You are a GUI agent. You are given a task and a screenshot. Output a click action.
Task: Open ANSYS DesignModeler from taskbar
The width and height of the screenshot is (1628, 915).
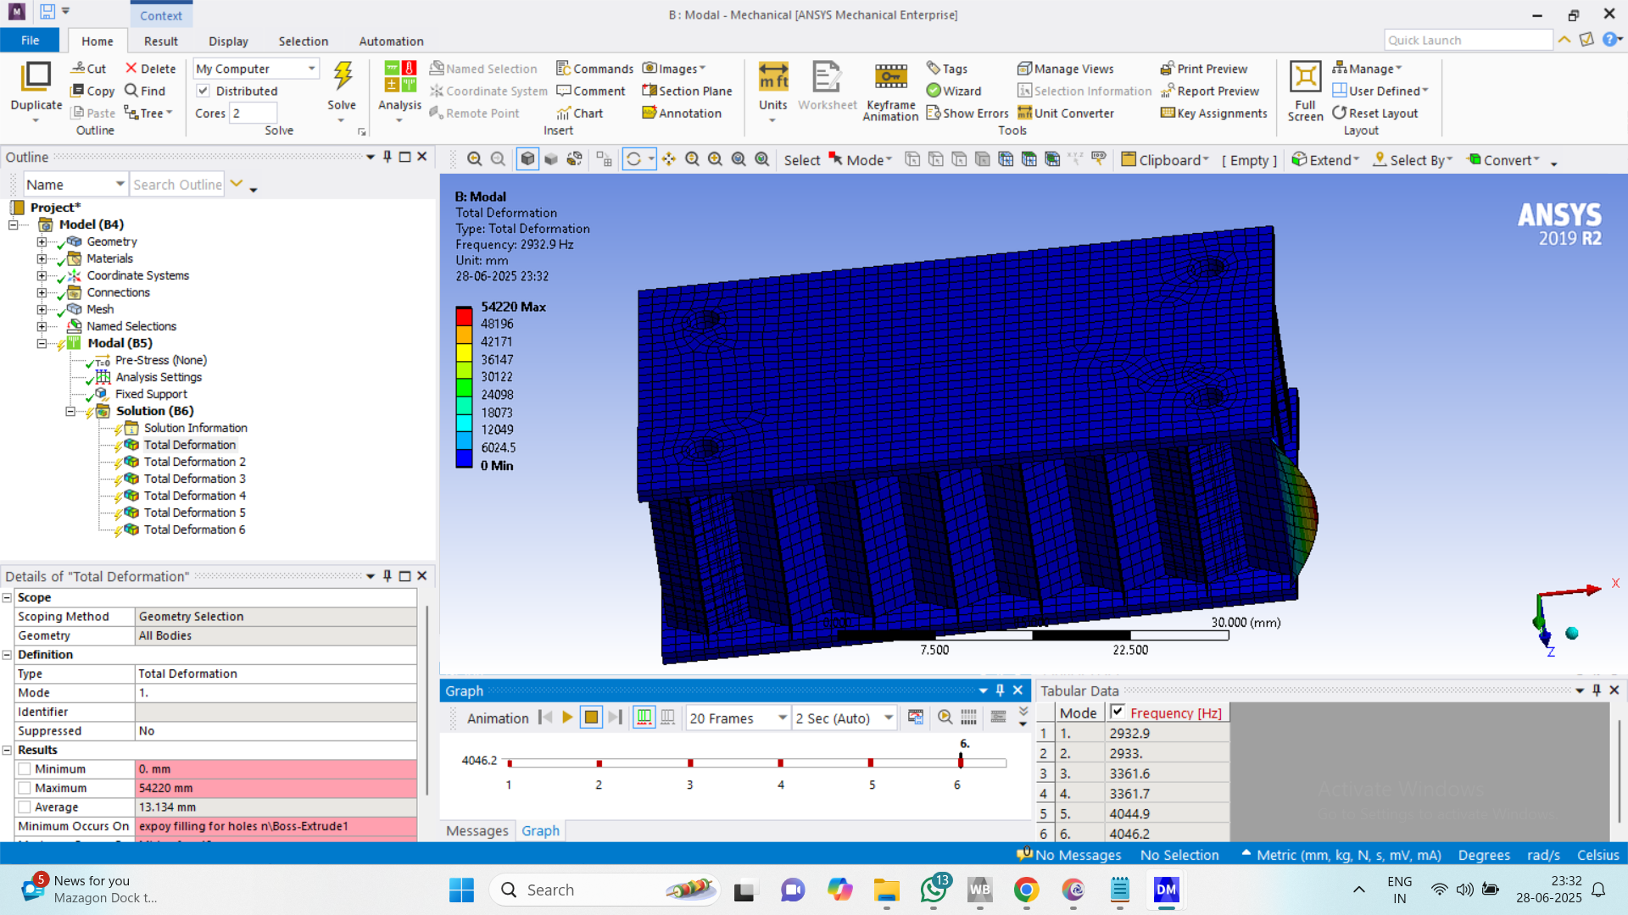click(x=1166, y=890)
